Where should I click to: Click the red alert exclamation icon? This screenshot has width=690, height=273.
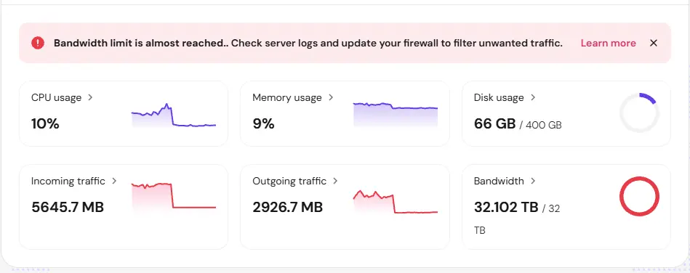tap(38, 43)
